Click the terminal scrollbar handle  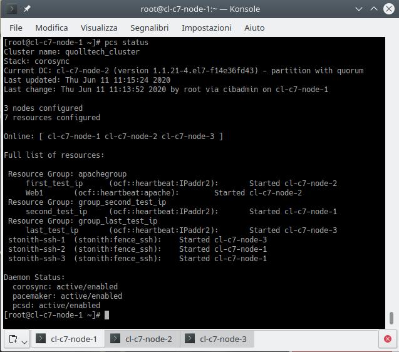391,318
